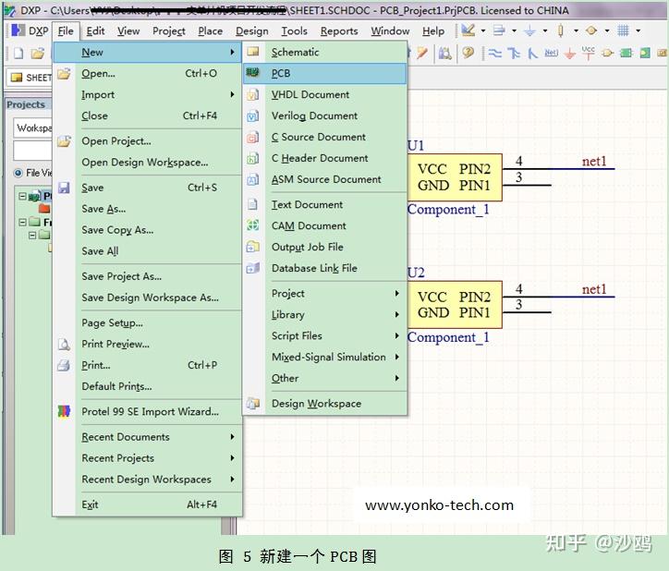
Task: Select the Place Wire toolbar icon
Action: pos(495,54)
